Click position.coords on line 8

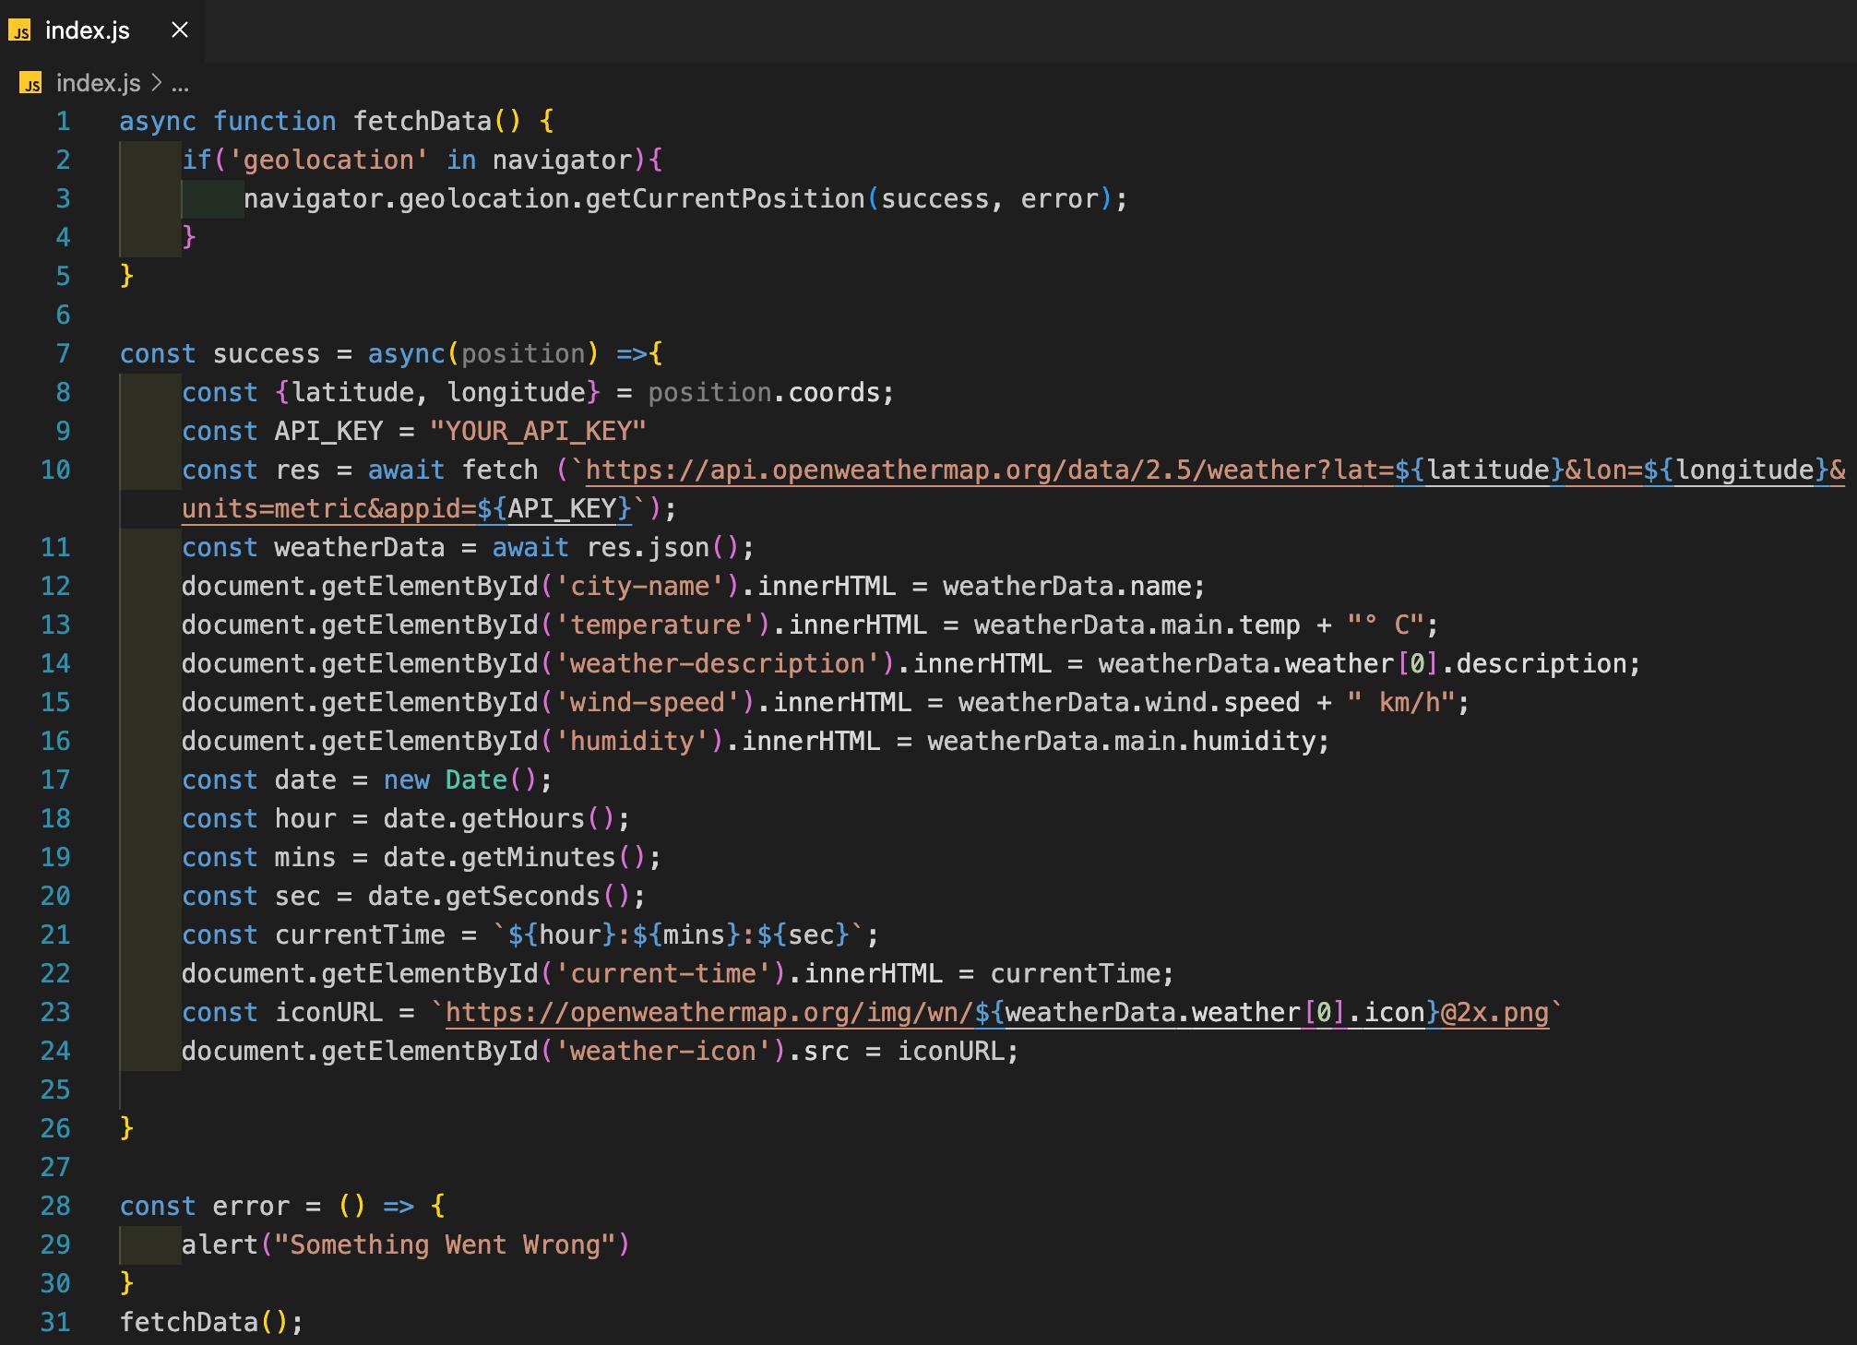coord(770,393)
